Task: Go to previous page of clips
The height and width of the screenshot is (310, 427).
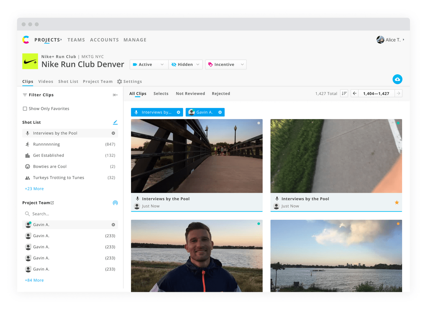Action: pos(355,93)
